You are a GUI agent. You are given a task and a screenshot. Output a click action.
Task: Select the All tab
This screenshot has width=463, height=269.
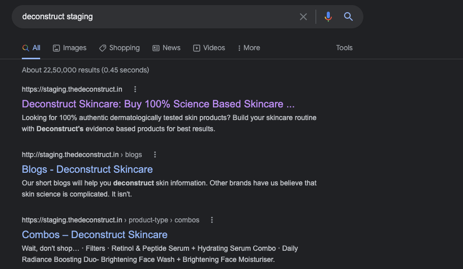tap(31, 48)
